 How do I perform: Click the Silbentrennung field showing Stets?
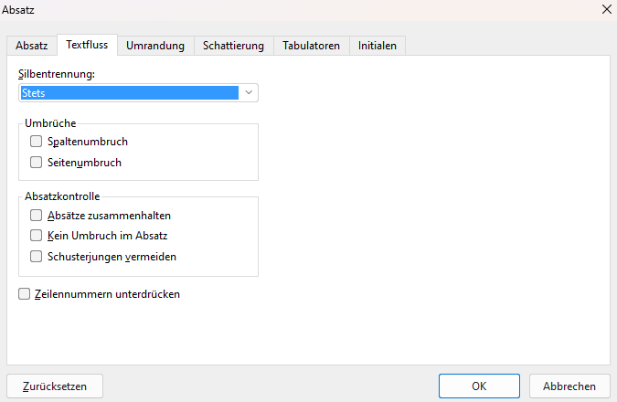click(129, 92)
